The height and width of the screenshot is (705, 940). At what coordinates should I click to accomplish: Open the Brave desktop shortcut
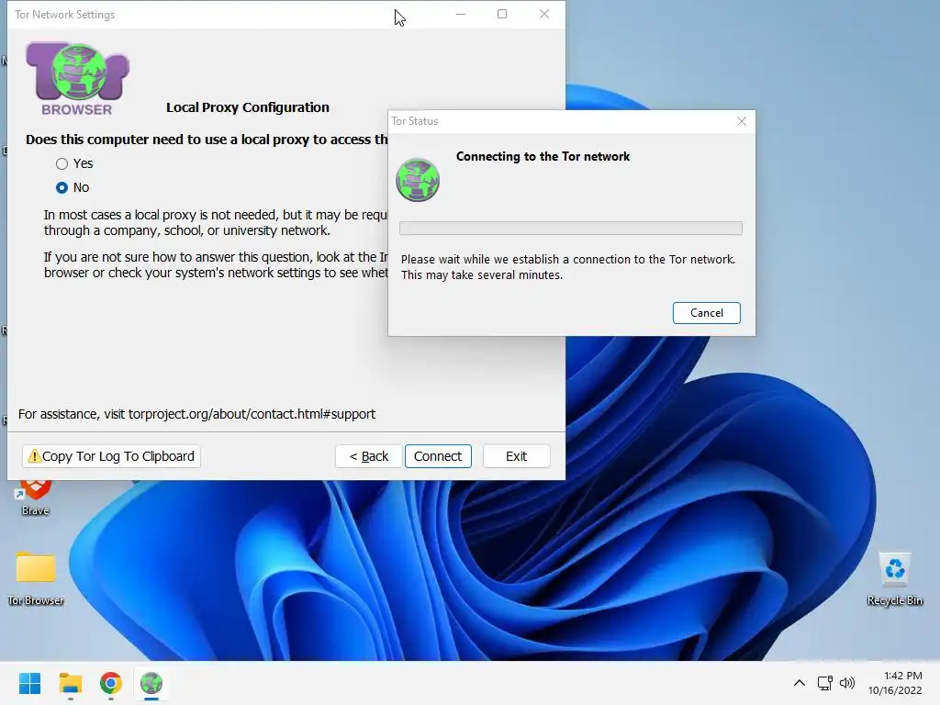(36, 497)
